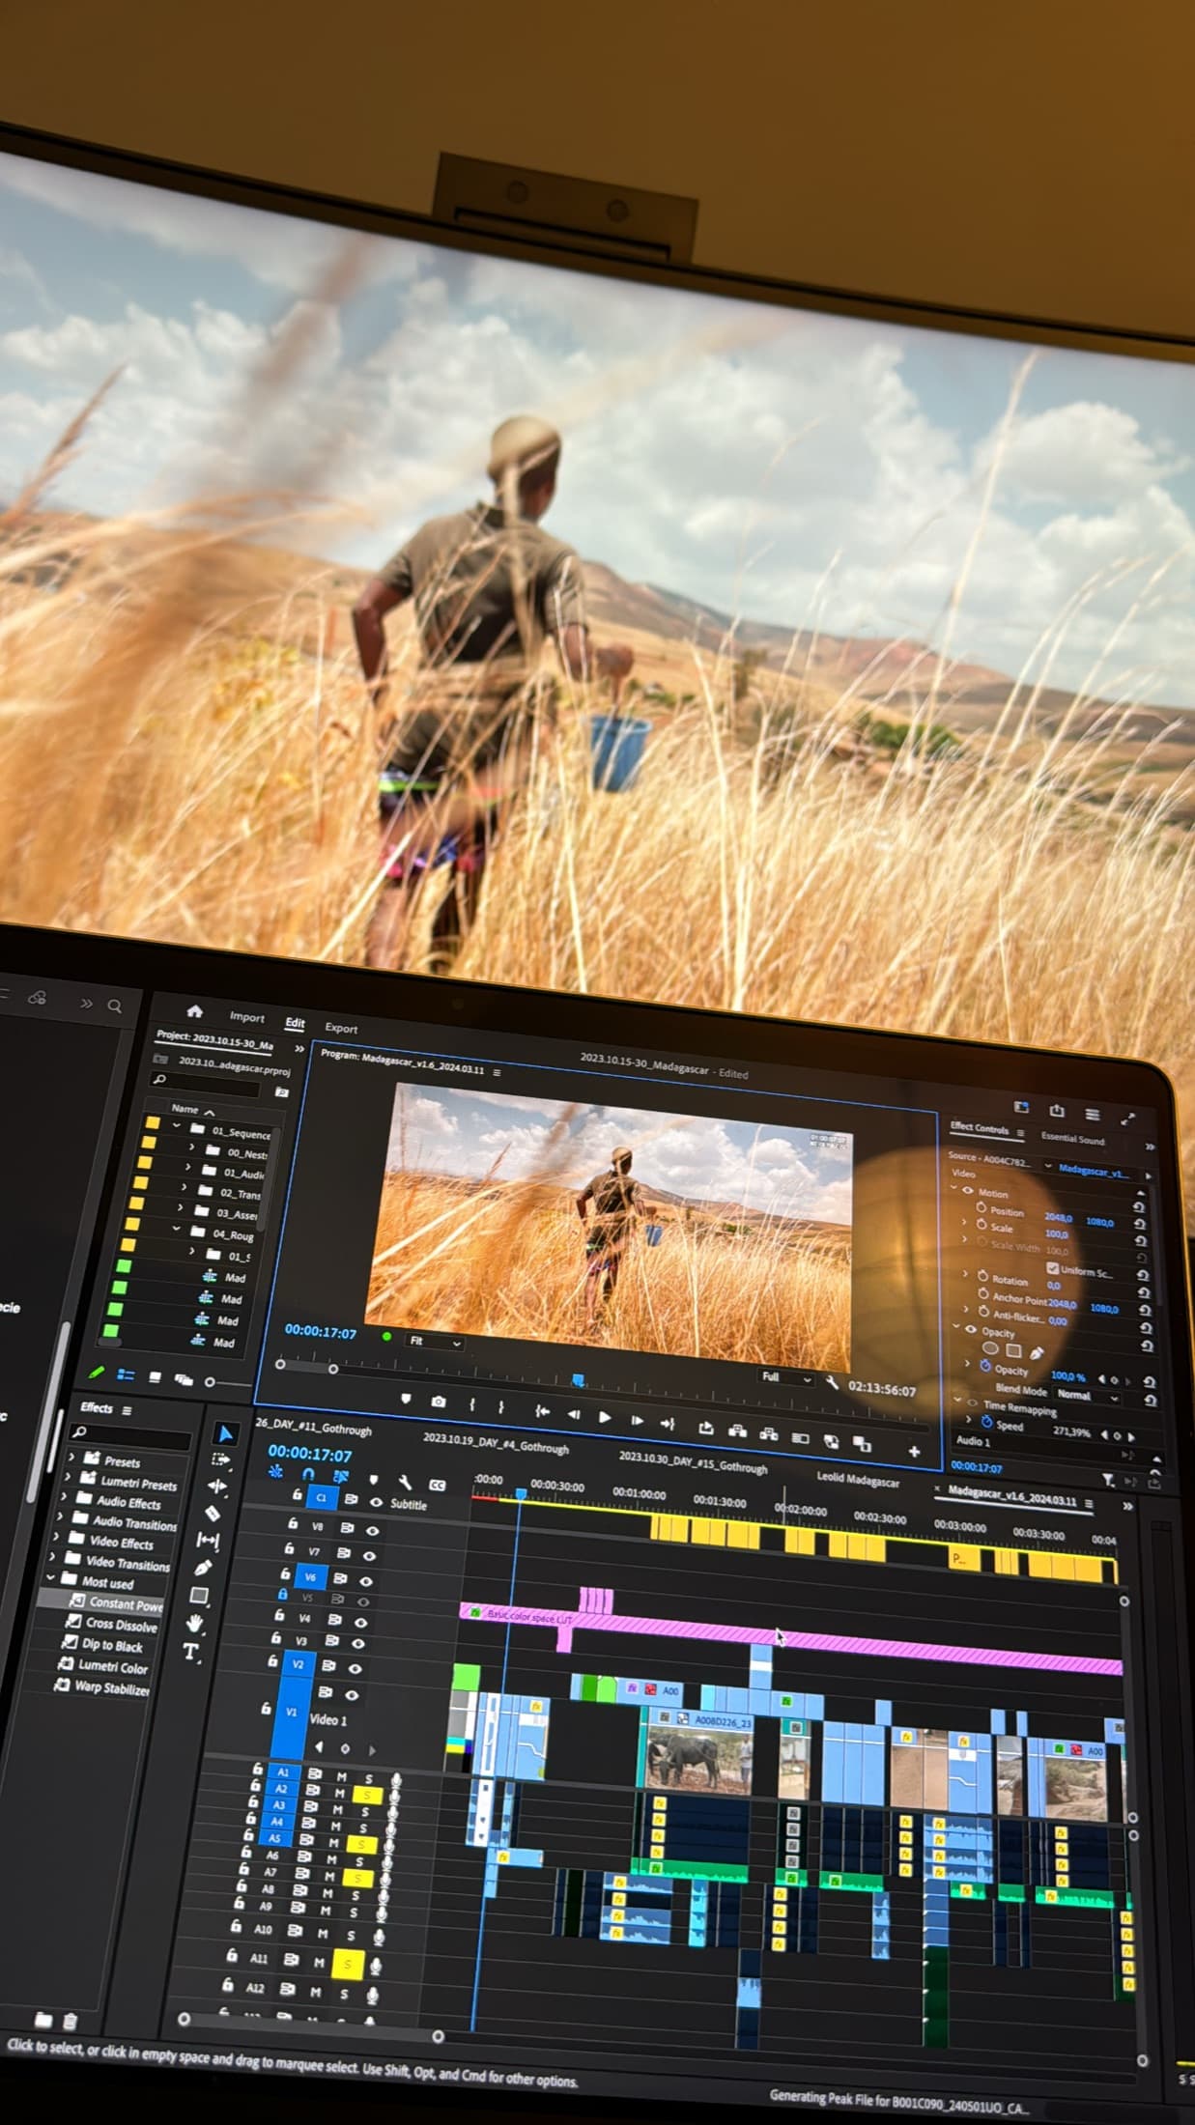
Task: Select the Warp Stabilizer effect
Action: pyautogui.click(x=101, y=1686)
